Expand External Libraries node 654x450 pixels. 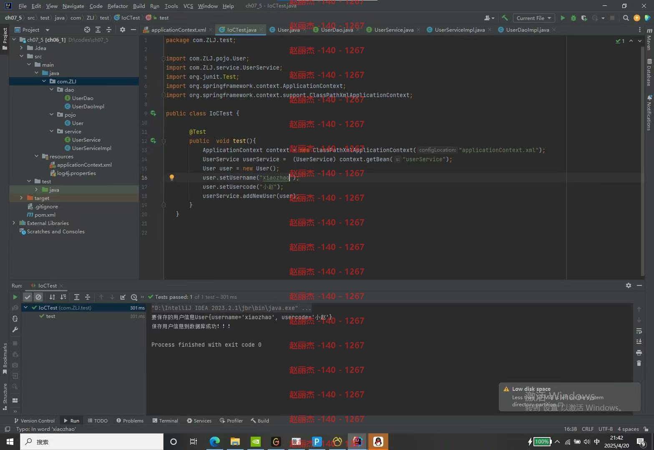pyautogui.click(x=14, y=223)
